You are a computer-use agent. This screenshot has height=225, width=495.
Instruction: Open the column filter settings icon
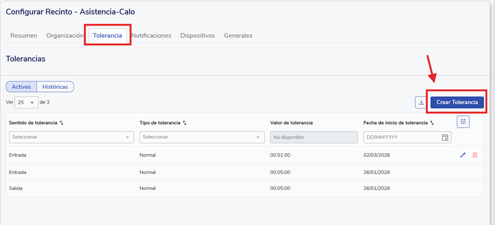point(463,122)
